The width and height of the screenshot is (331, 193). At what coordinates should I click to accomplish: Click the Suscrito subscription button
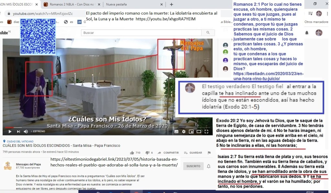[193, 166]
